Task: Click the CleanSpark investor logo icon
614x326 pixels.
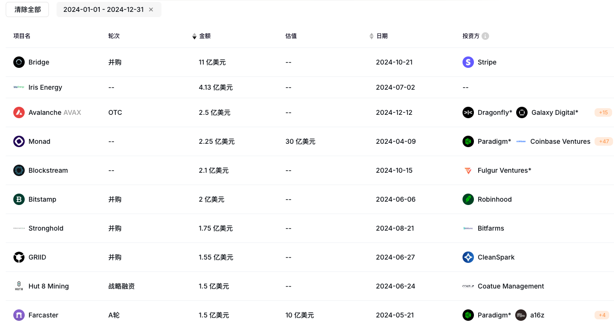Action: [468, 257]
